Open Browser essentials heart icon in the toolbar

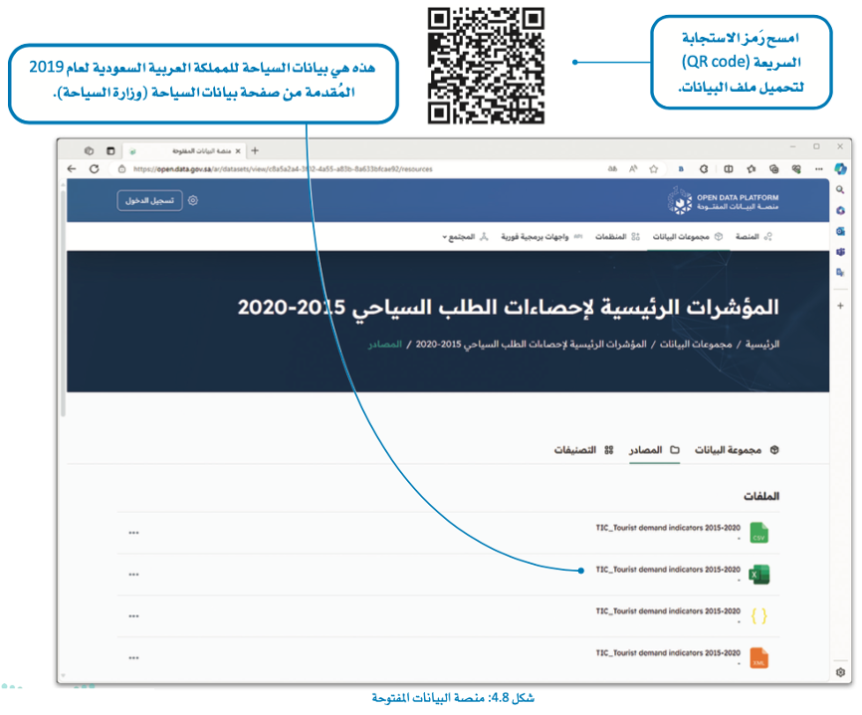pos(796,169)
